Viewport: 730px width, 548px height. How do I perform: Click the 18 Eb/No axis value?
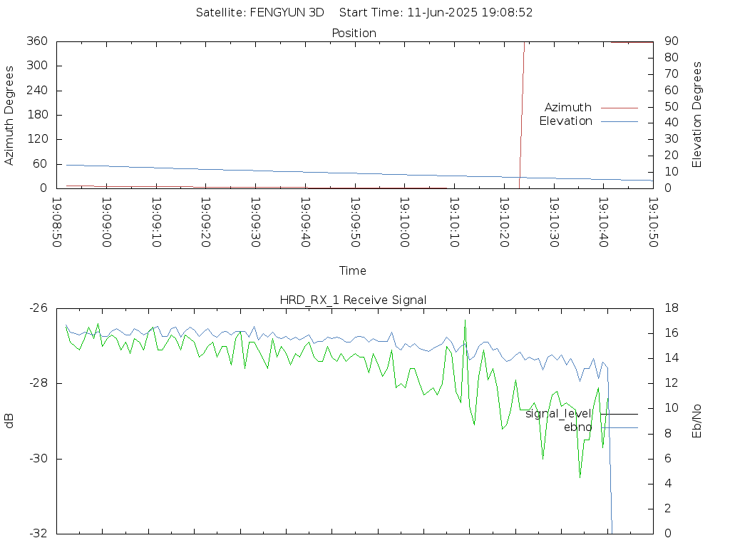coord(672,308)
